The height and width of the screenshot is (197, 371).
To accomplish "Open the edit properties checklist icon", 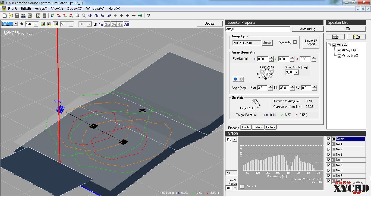I will pos(38,16).
